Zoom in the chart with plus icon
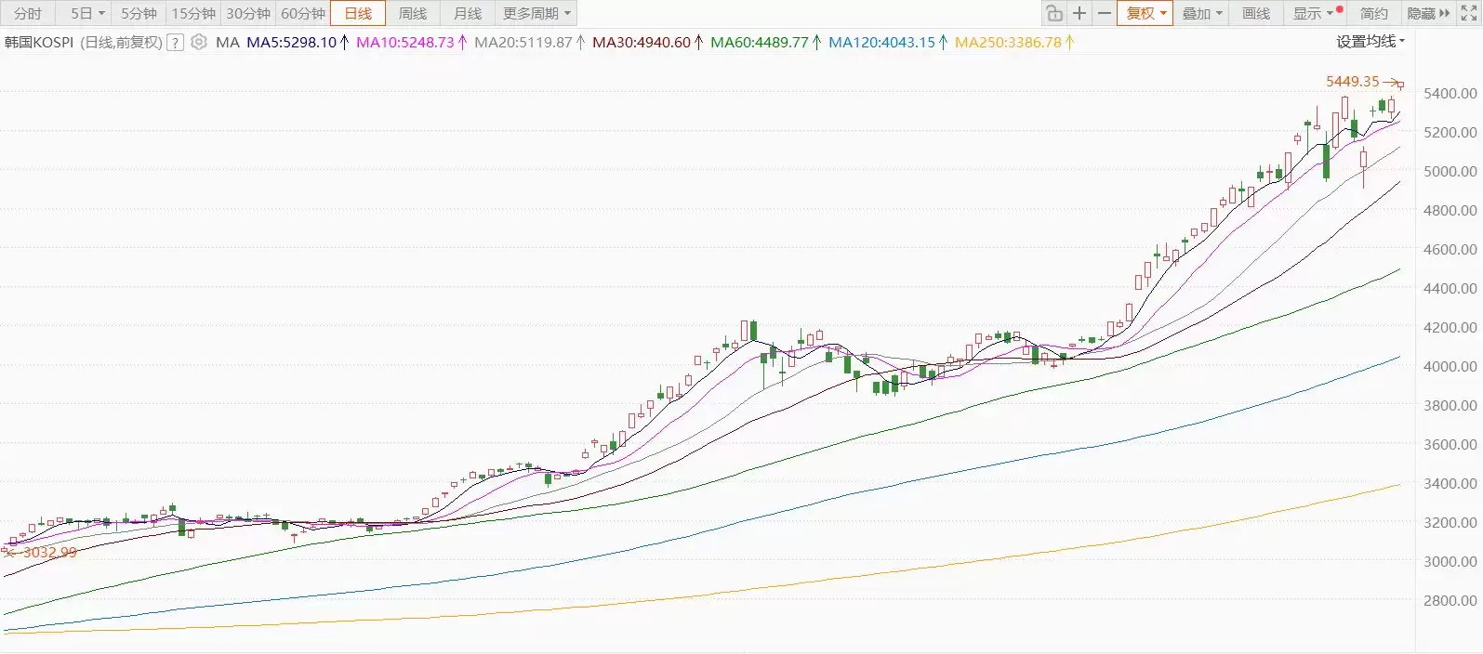The image size is (1483, 654). (x=1079, y=13)
